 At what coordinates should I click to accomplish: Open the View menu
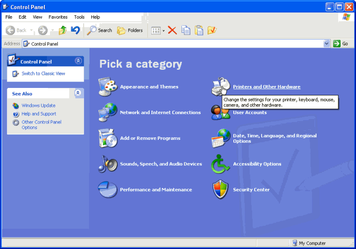point(38,17)
